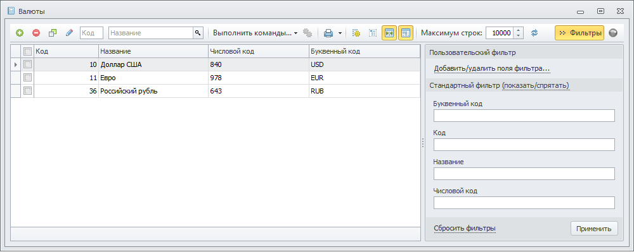Decrease the Максимум строк value with down arrow
The image size is (634, 252).
519,36
